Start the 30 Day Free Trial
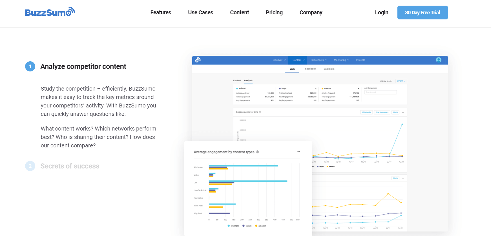 tap(423, 12)
